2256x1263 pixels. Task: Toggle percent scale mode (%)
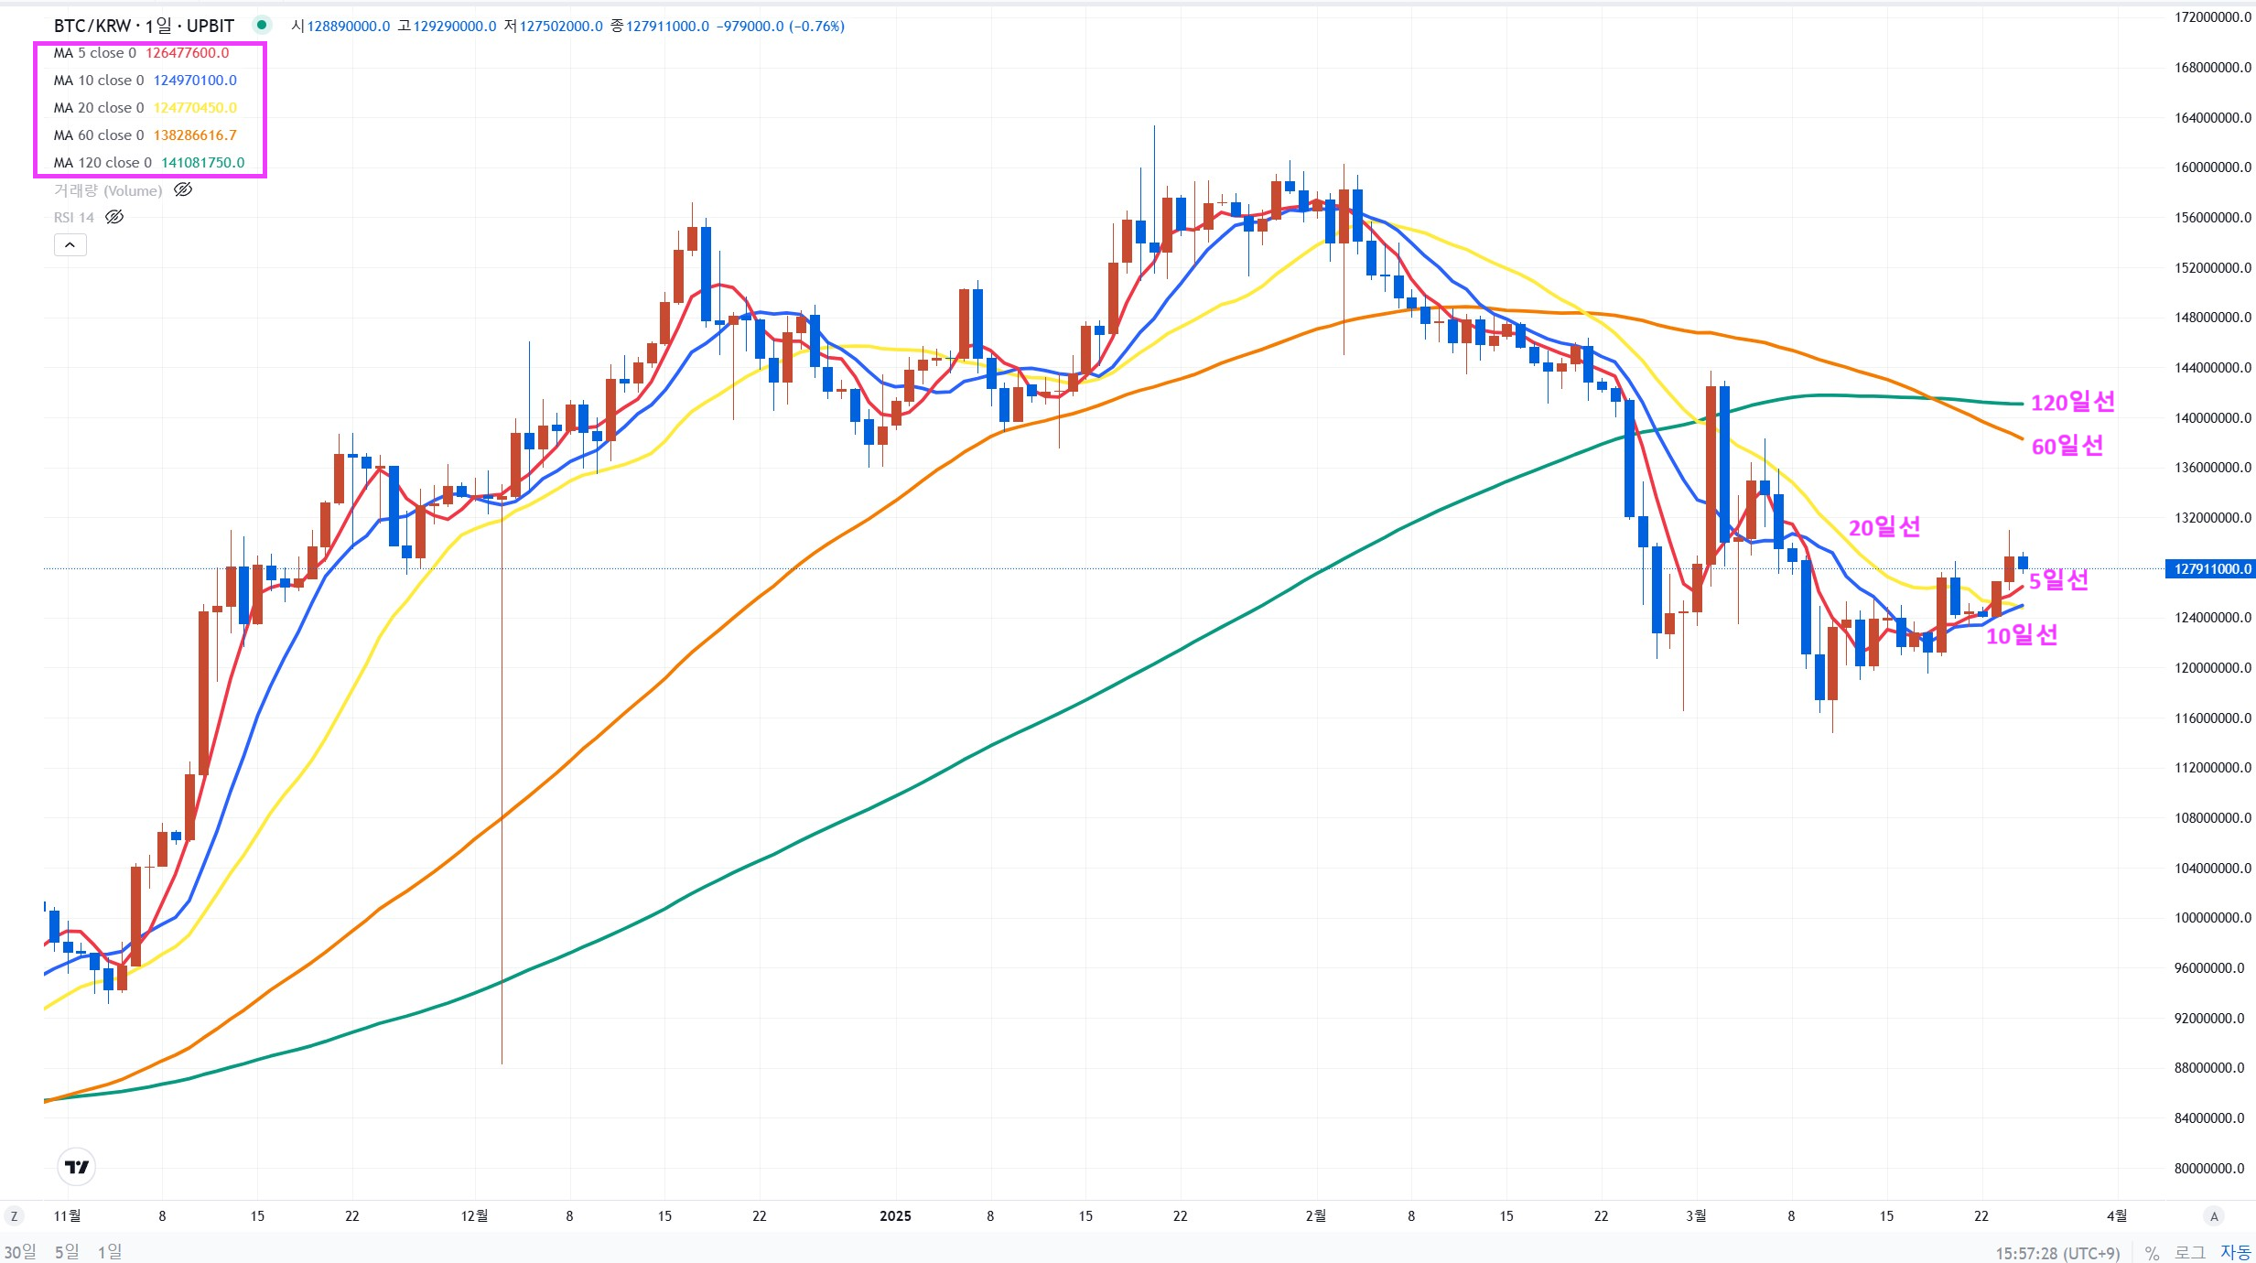click(2152, 1253)
